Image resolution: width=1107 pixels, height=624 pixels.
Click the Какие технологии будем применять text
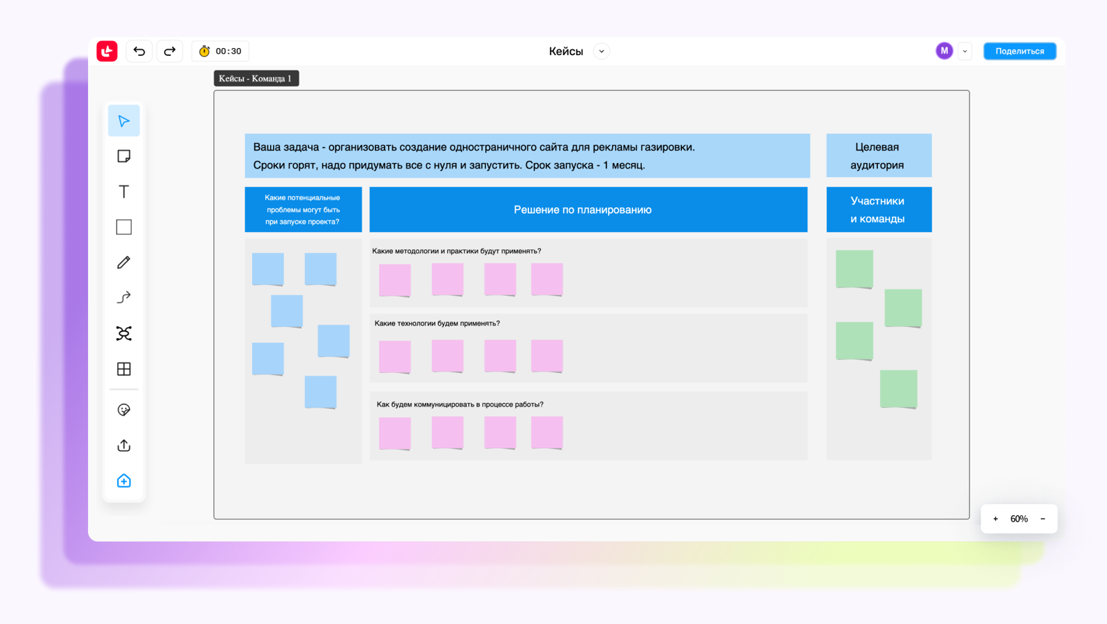(437, 324)
